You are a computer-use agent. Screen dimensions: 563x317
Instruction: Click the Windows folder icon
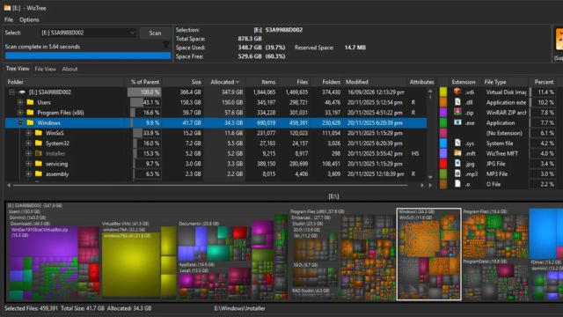point(30,123)
